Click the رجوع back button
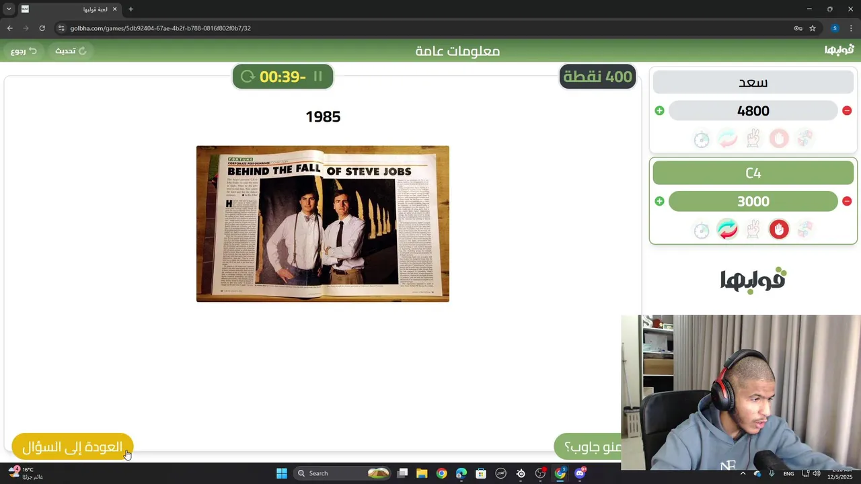The width and height of the screenshot is (861, 484). [24, 51]
